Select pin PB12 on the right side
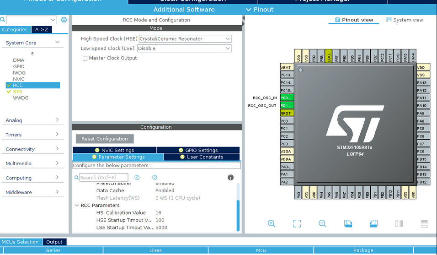The image size is (437, 255). coord(423,182)
